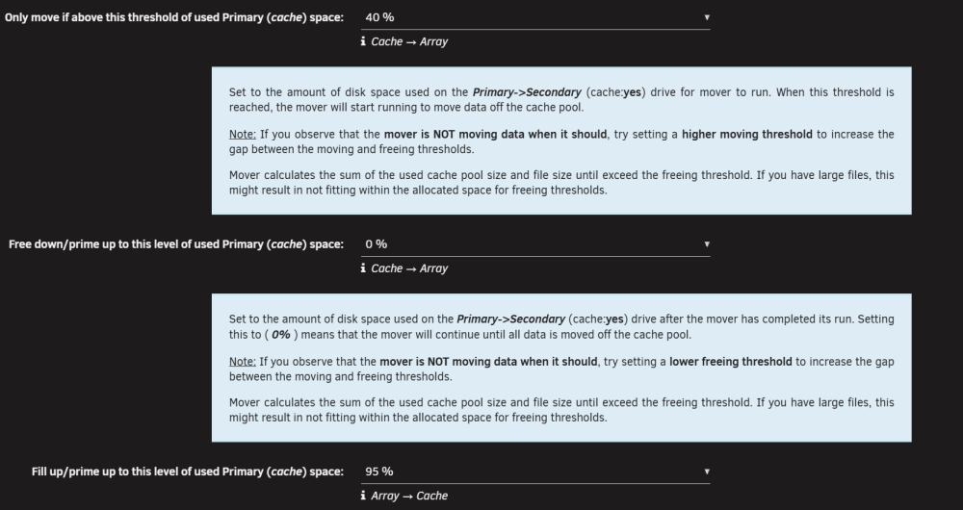Open the 0 % free down level dropdown

535,244
